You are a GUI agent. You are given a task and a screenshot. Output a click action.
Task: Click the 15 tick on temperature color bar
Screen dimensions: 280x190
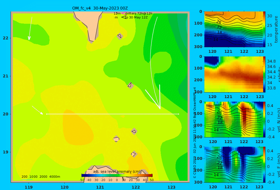[x=270, y=45]
